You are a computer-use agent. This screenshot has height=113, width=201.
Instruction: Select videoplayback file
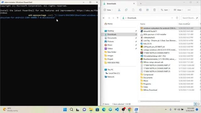click(x=149, y=38)
